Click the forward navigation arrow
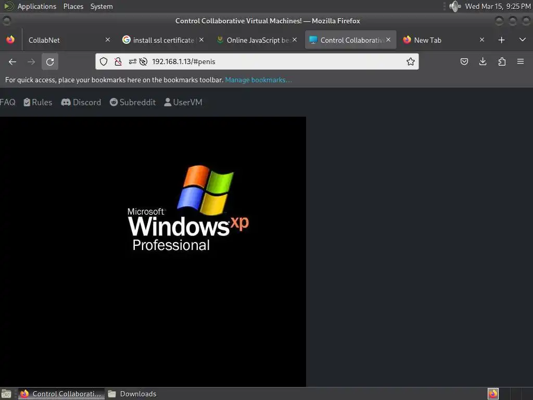This screenshot has height=400, width=533. [x=31, y=61]
